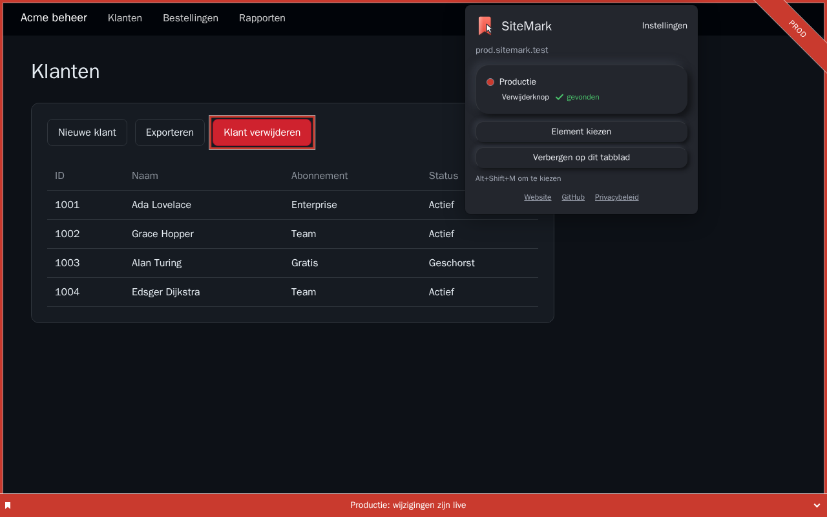Click the red Klant verwijderen button
827x517 pixels.
point(262,132)
